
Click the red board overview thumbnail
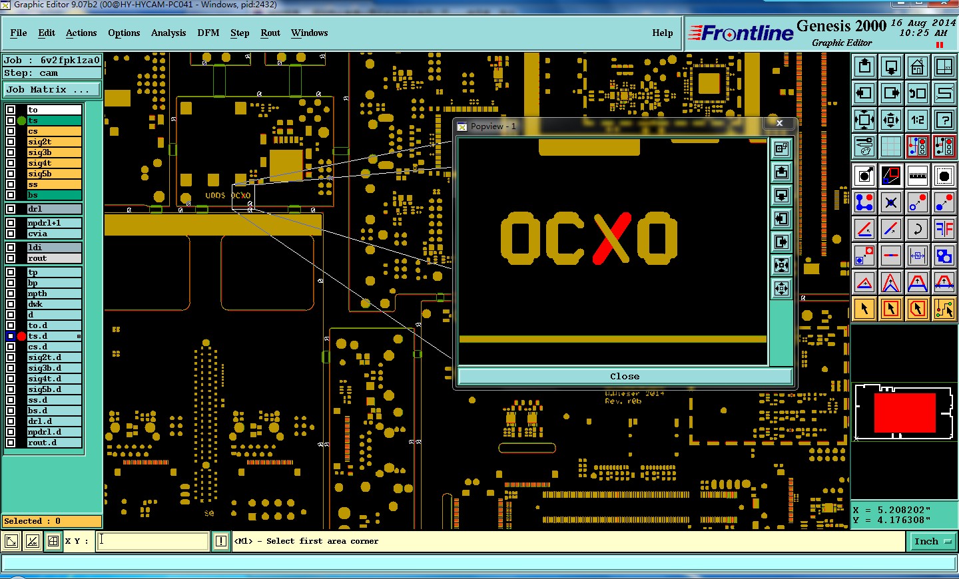[x=904, y=413]
